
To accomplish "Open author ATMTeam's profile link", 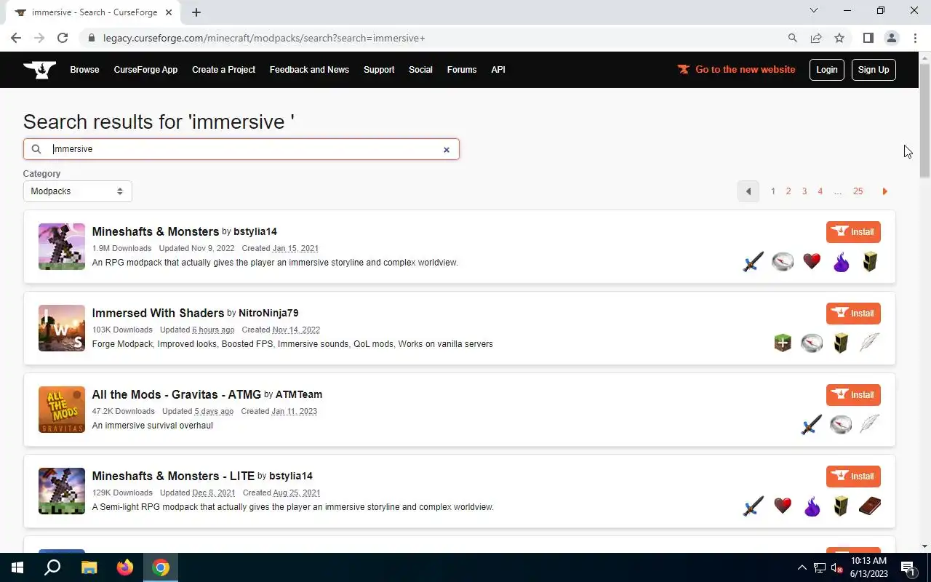I will (x=299, y=394).
